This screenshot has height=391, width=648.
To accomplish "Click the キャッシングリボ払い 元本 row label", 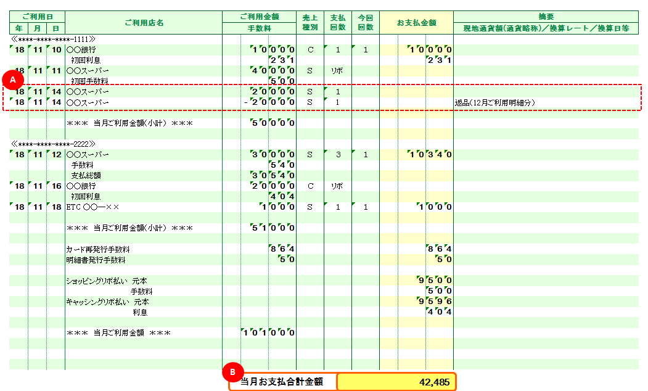I will coord(107,302).
